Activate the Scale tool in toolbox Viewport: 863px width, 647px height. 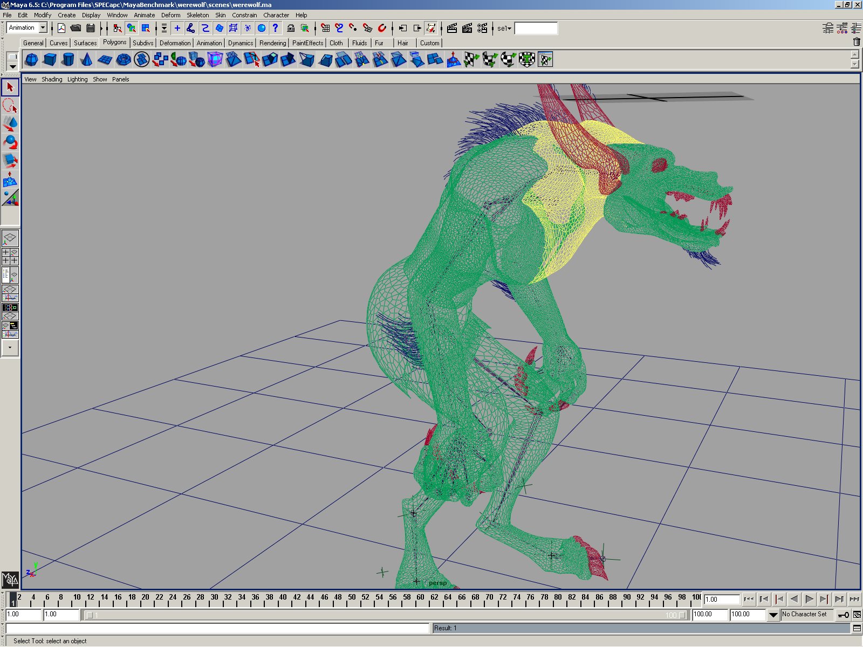click(x=10, y=161)
